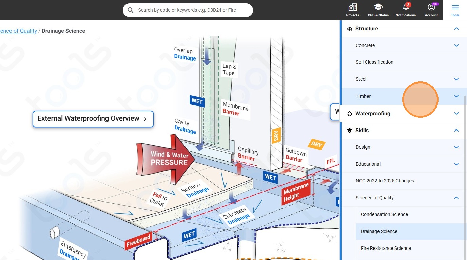Image resolution: width=467 pixels, height=260 pixels.
Task: Click the Fall to Outlet label
Action: pos(159,199)
